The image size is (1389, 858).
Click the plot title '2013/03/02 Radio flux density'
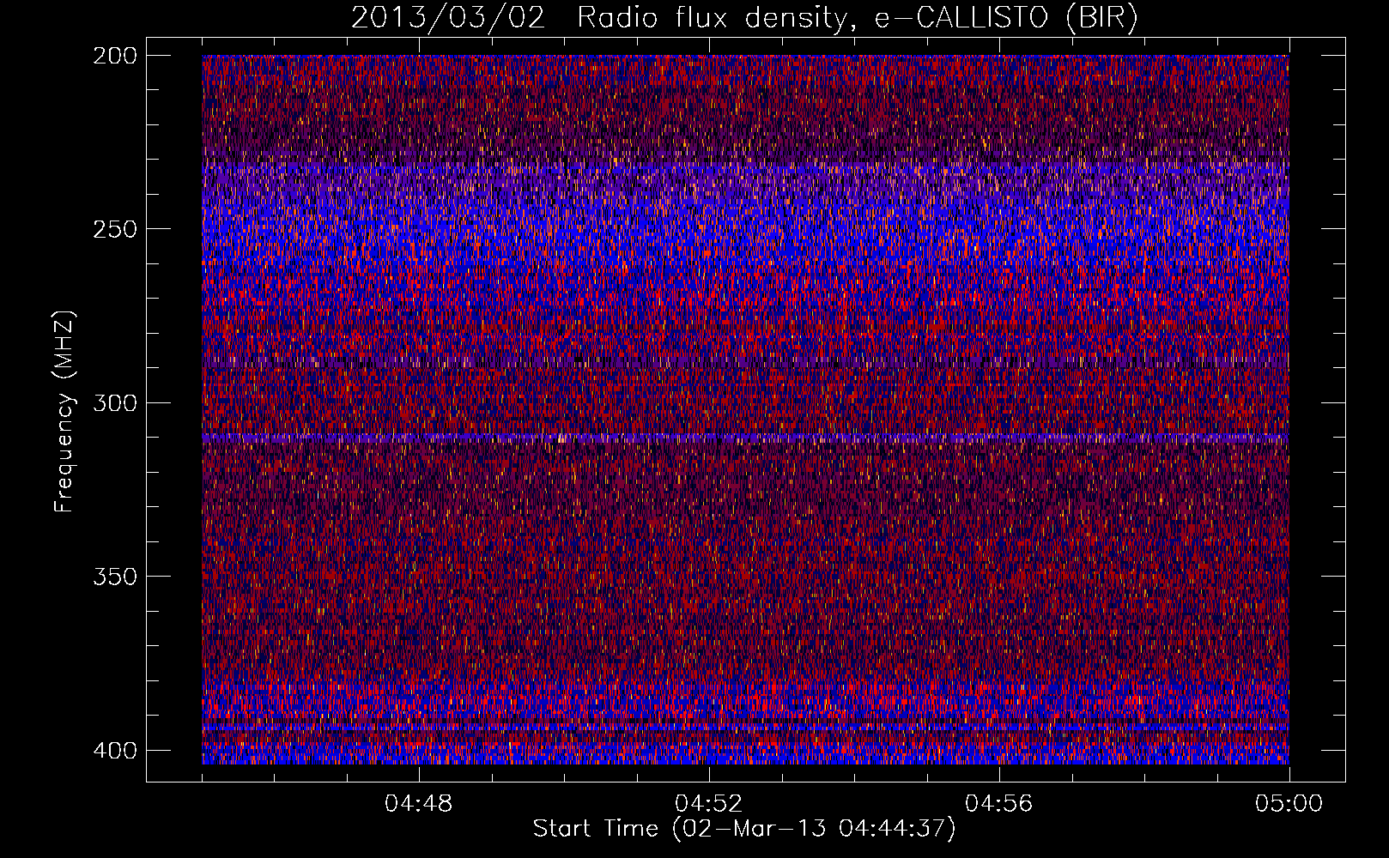598,18
